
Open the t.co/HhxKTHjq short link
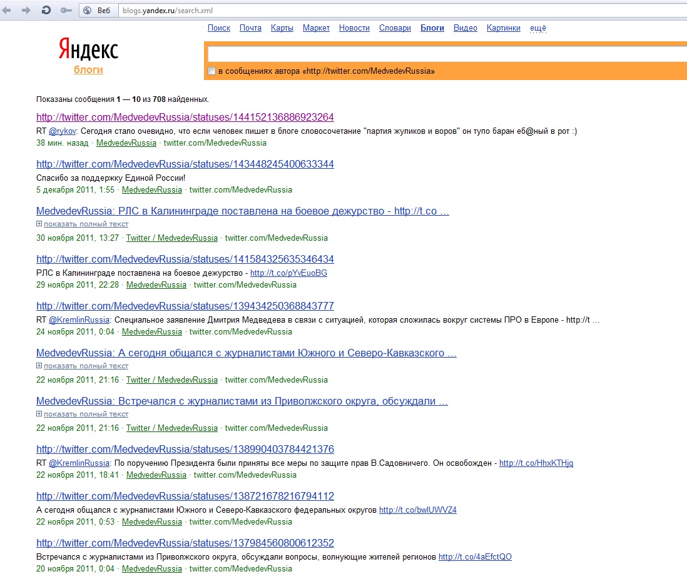pyautogui.click(x=536, y=463)
